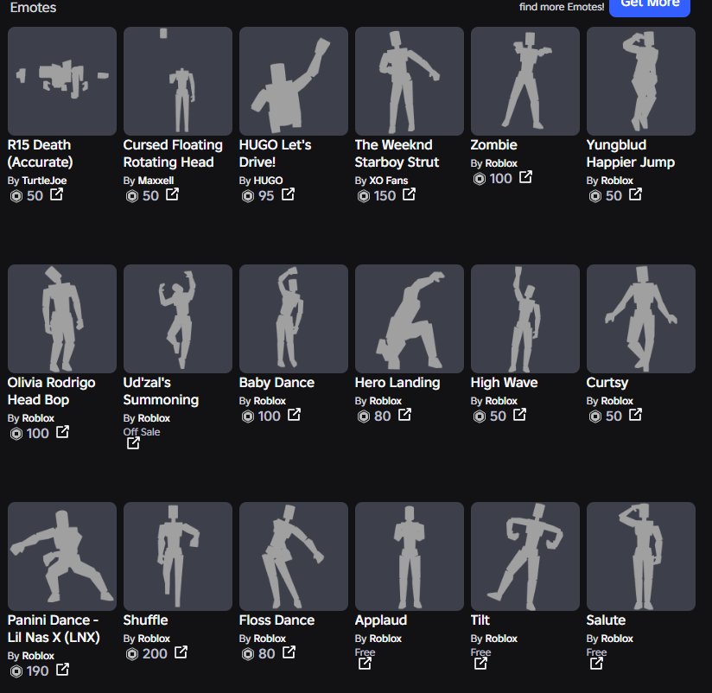
Task: Click Off Sale label under Ud'zal's Summoning
Action: [x=142, y=432]
